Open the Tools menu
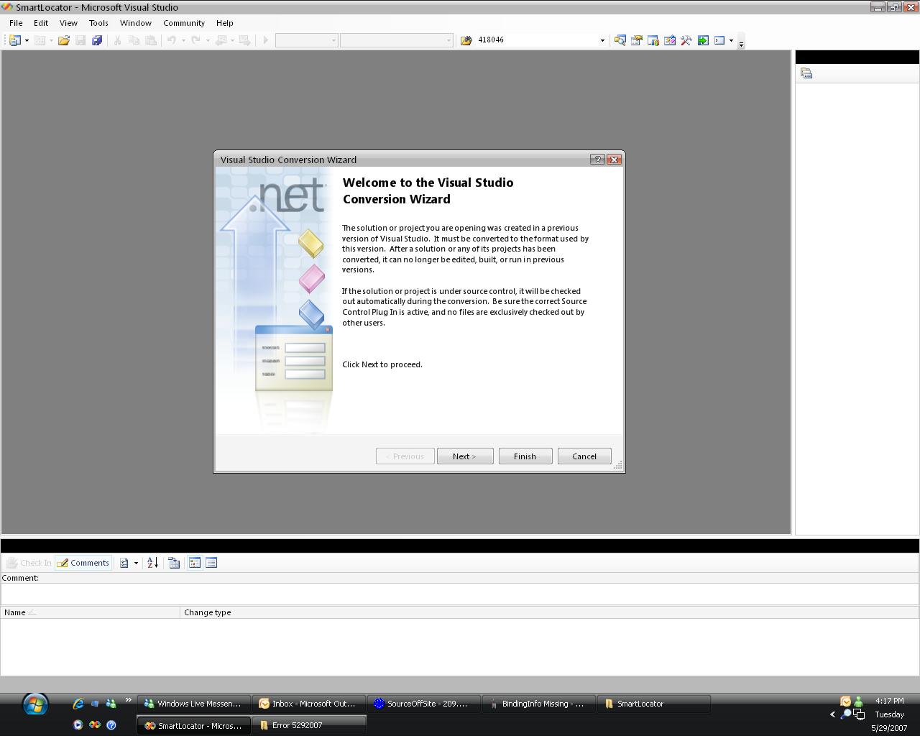920x736 pixels. (x=98, y=23)
